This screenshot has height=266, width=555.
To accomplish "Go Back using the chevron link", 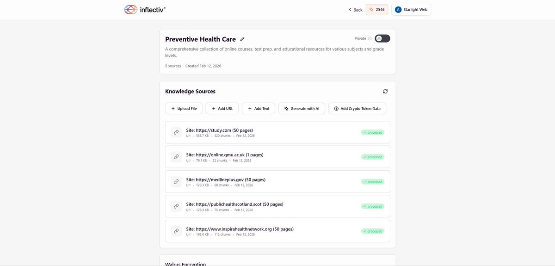I will pos(356,10).
